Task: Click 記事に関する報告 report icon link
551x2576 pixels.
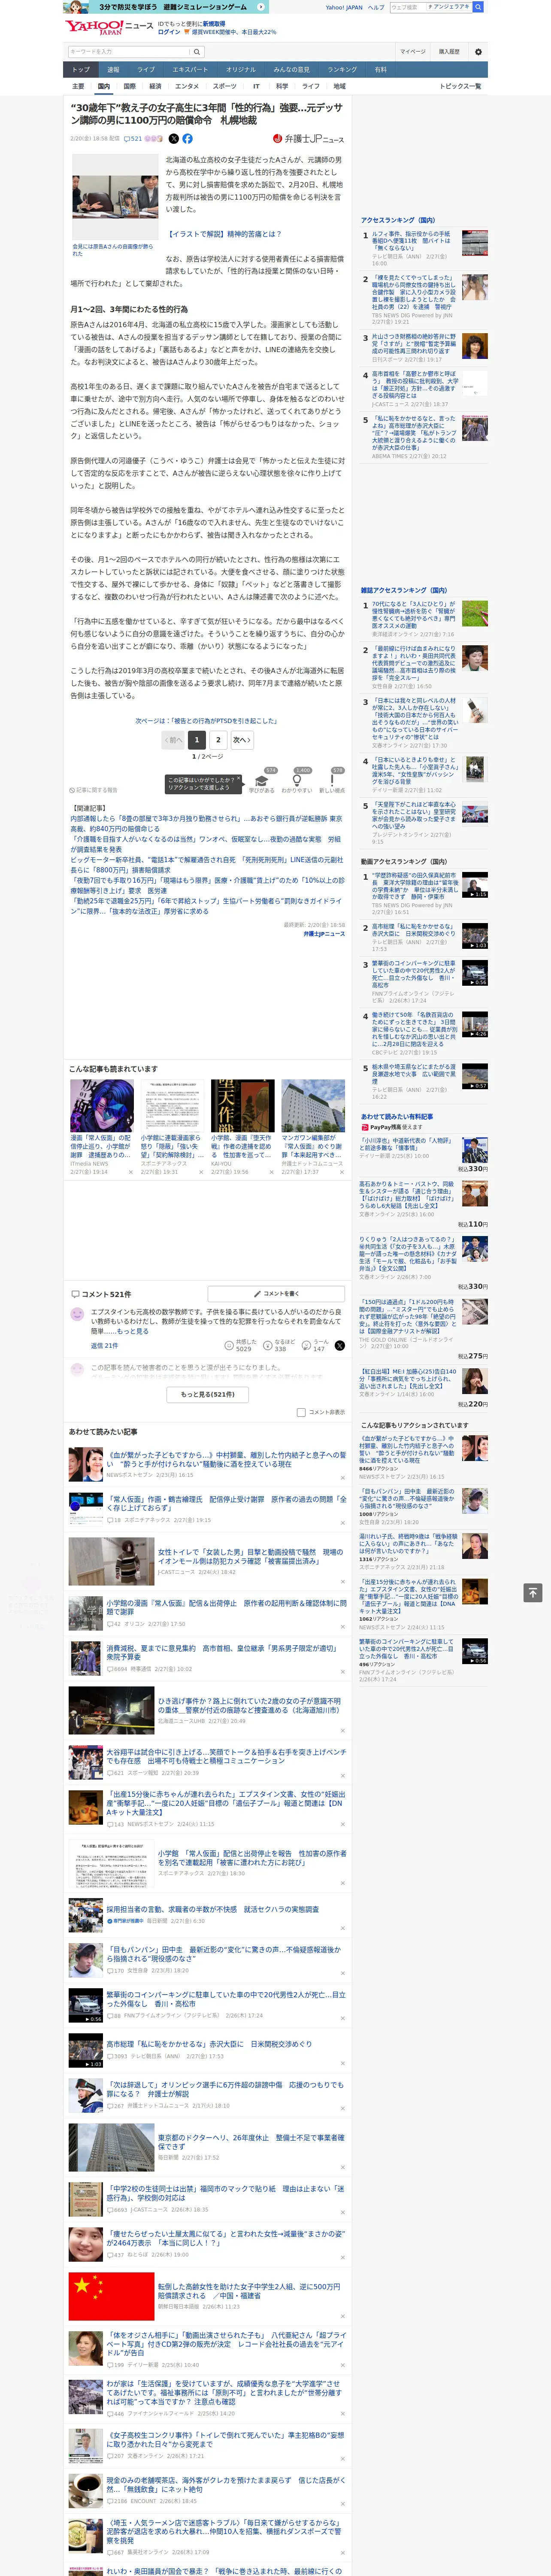Action: click(93, 790)
